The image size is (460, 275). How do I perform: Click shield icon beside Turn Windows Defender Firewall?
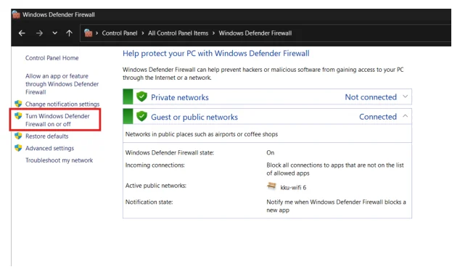18,115
